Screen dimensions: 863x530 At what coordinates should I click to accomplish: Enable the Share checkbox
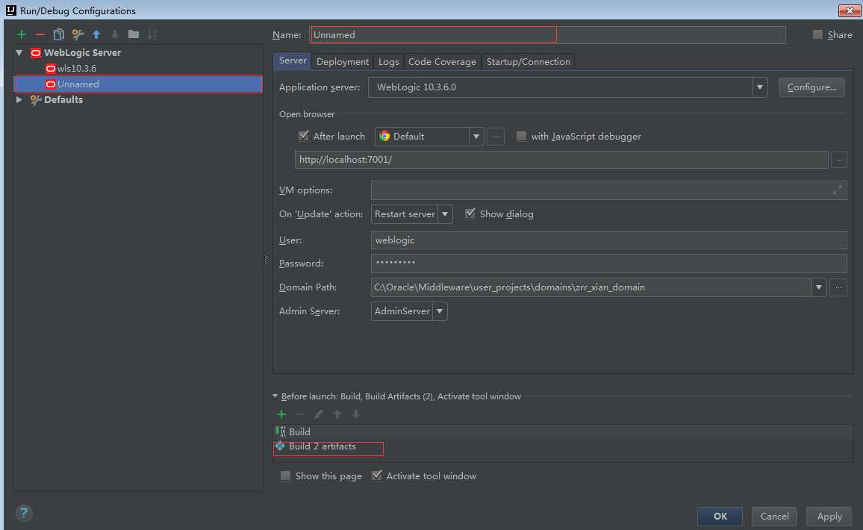tap(818, 34)
